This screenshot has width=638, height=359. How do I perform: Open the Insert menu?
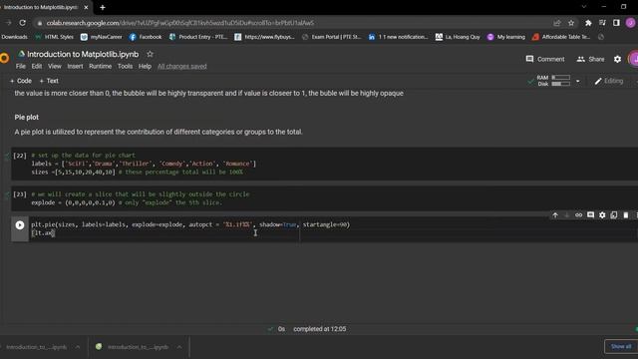pyautogui.click(x=75, y=66)
